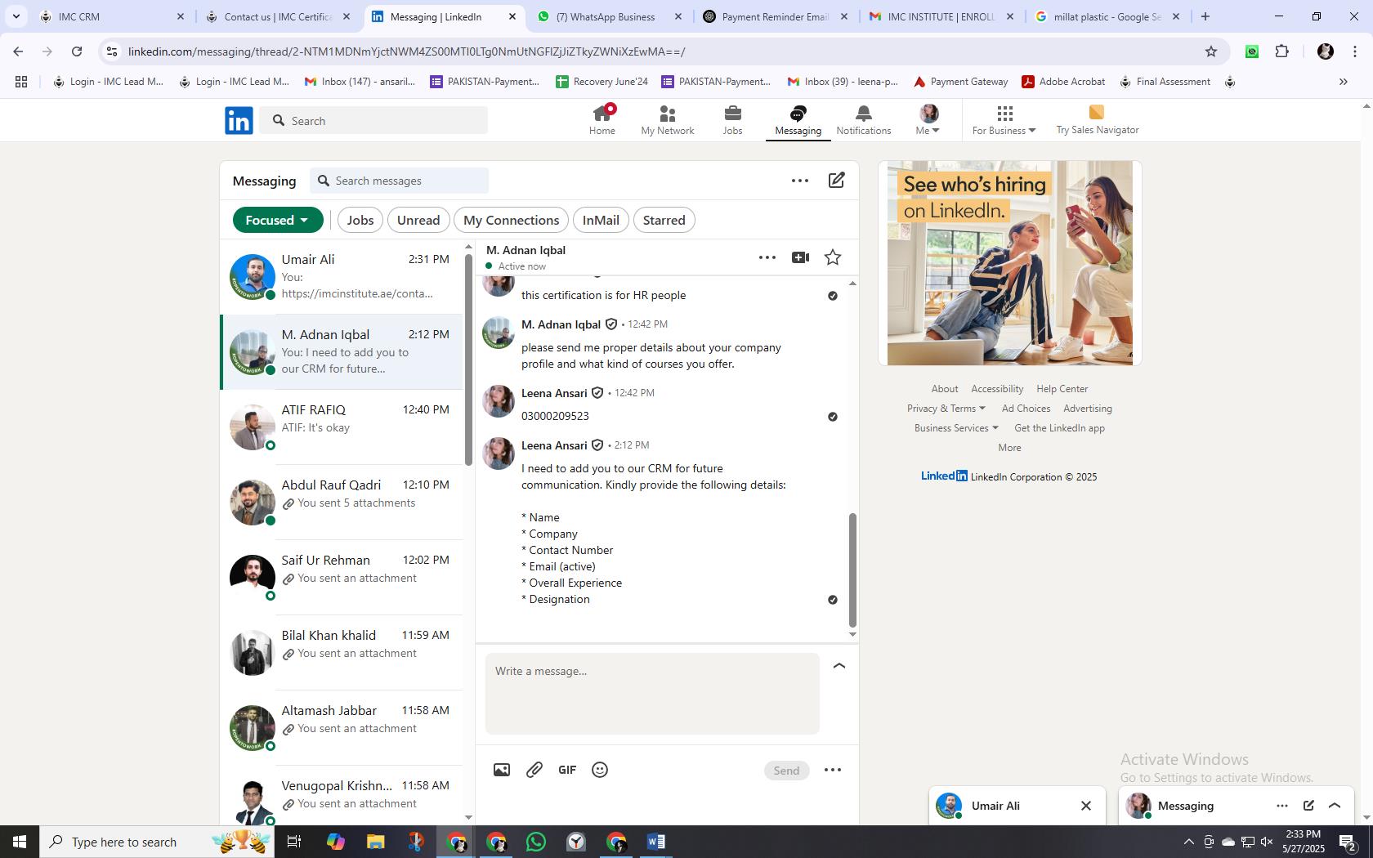Filter messages by InMail

(601, 220)
